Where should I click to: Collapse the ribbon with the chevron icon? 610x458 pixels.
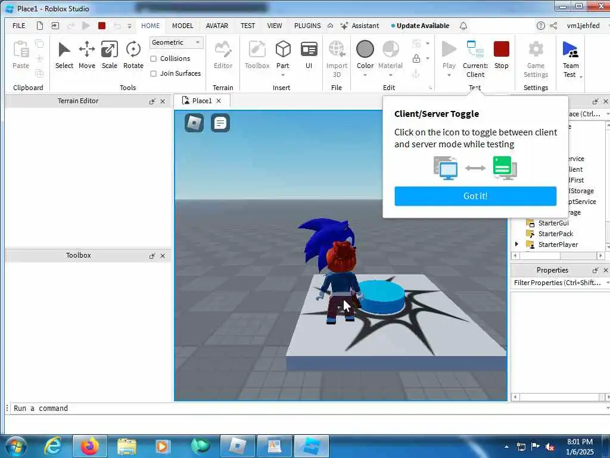pos(330,26)
